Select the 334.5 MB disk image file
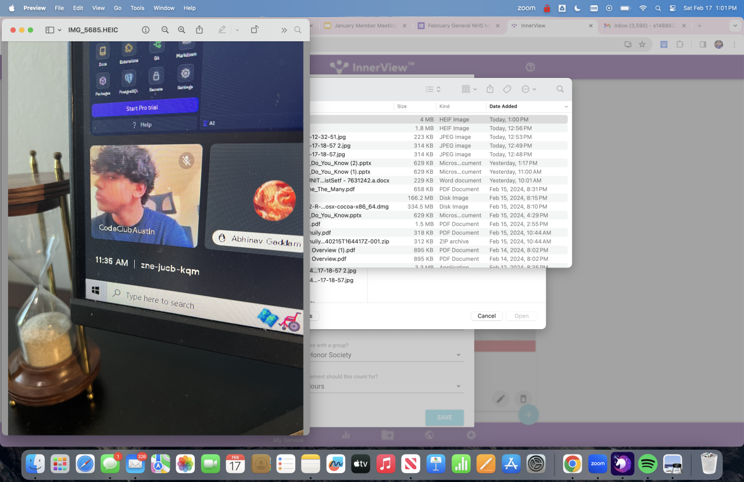The height and width of the screenshot is (482, 744). (438, 206)
